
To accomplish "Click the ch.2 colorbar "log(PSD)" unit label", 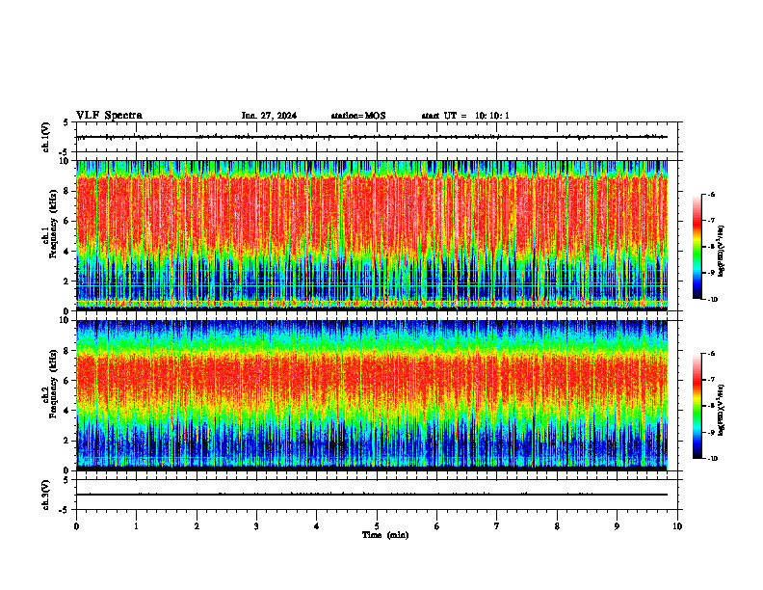I will 722,410.
